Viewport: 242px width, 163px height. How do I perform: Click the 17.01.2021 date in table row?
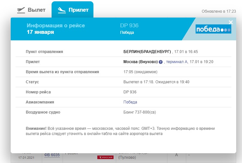pyautogui.click(x=26, y=158)
